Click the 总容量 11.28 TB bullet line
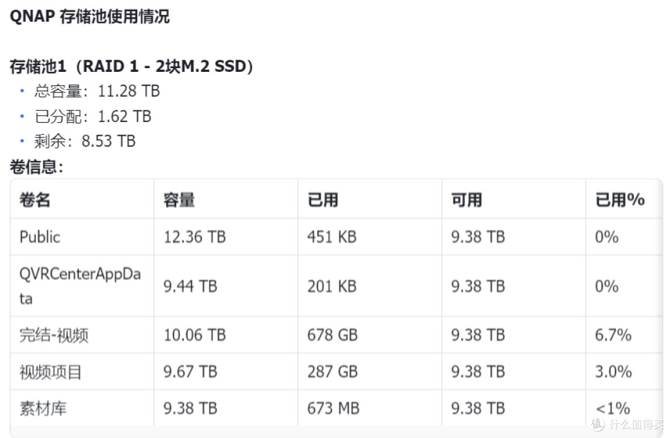 (97, 91)
